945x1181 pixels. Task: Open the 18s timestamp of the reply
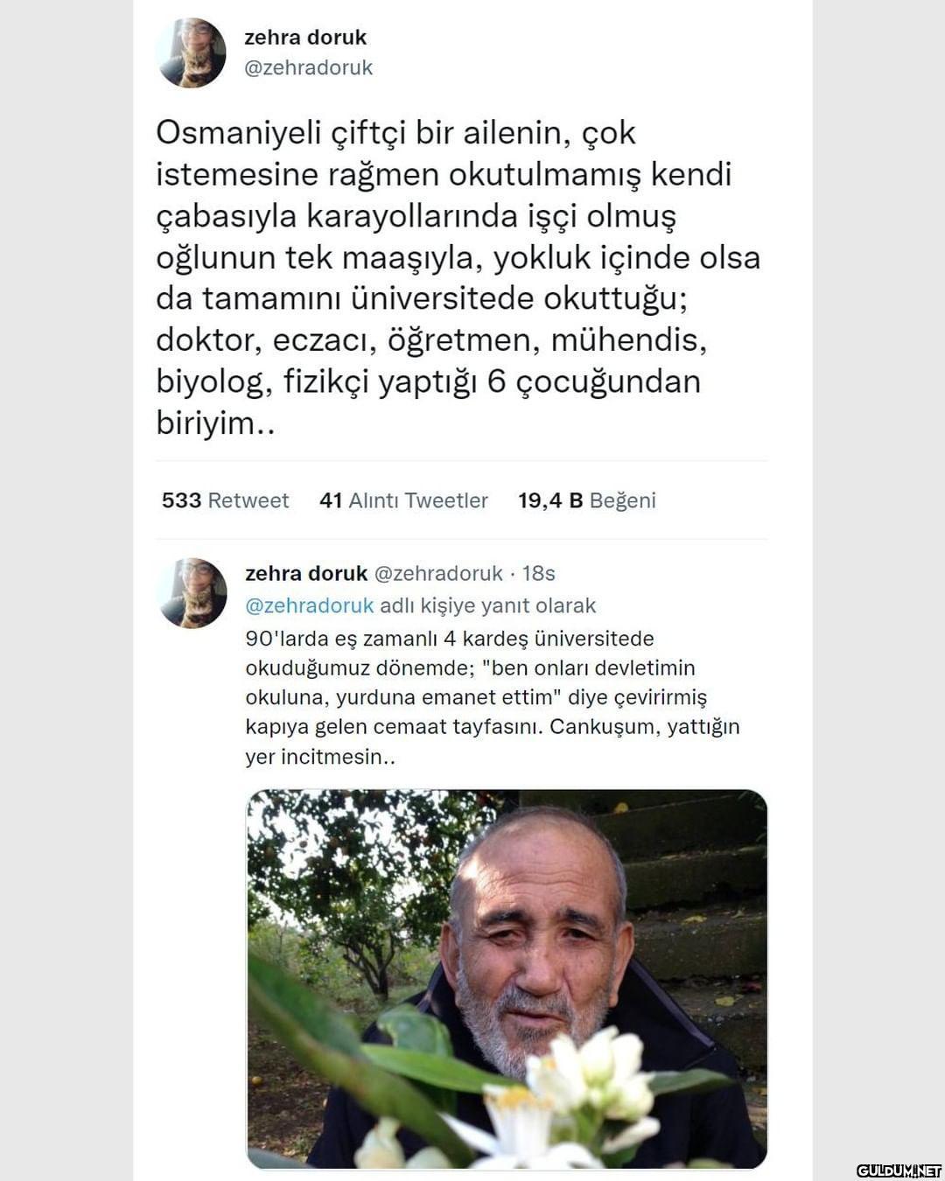(539, 574)
